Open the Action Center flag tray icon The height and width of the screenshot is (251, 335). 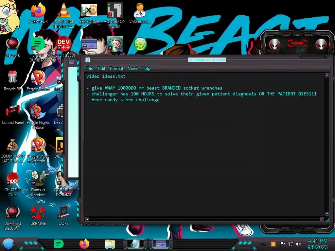point(283,244)
